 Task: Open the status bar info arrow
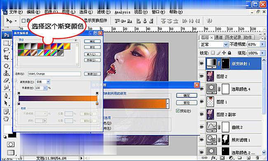81,158
